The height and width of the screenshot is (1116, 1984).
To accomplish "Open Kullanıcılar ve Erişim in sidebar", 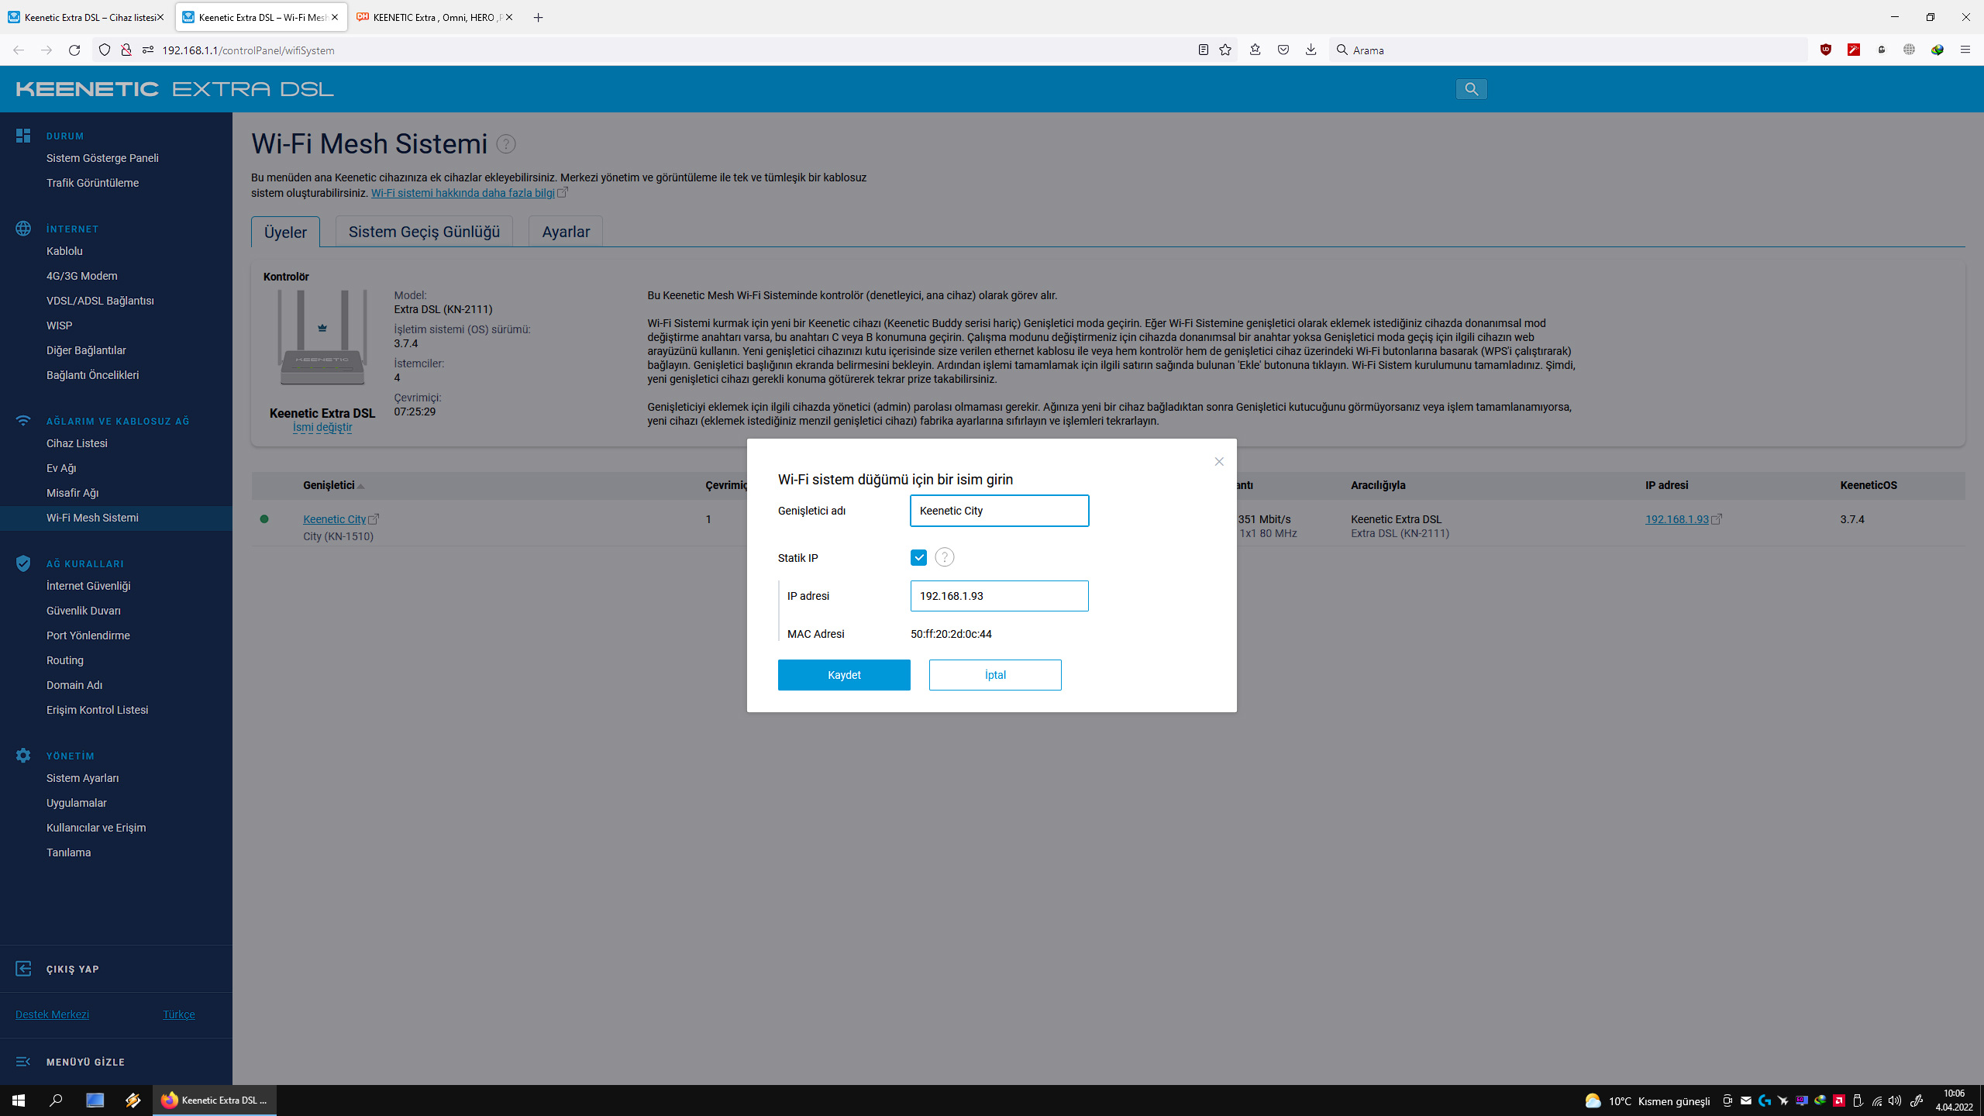I will [x=96, y=828].
